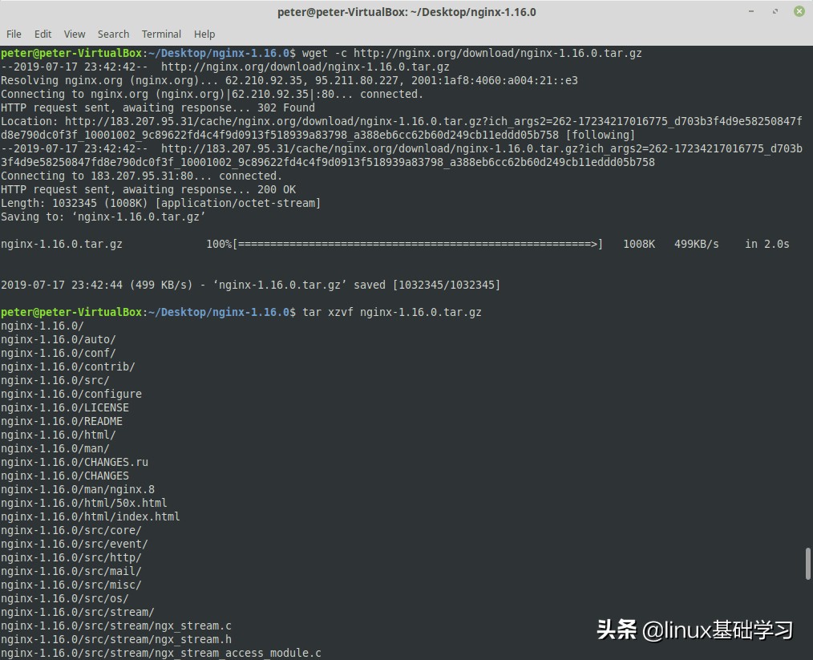Click the 'nginx-1.16.0/LICENSE' entry
The image size is (813, 660).
point(65,407)
